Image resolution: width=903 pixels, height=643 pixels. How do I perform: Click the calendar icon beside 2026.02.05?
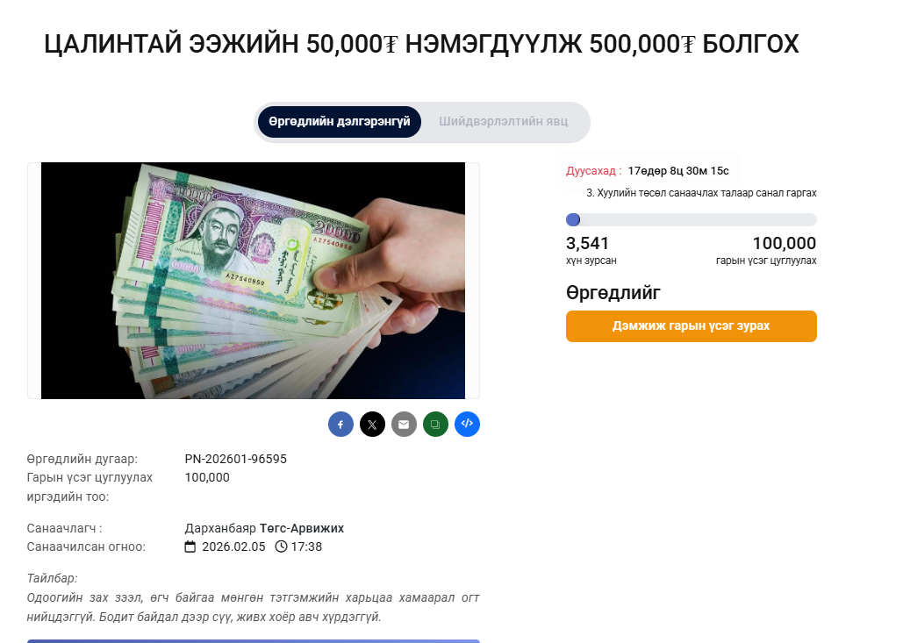pyautogui.click(x=190, y=547)
